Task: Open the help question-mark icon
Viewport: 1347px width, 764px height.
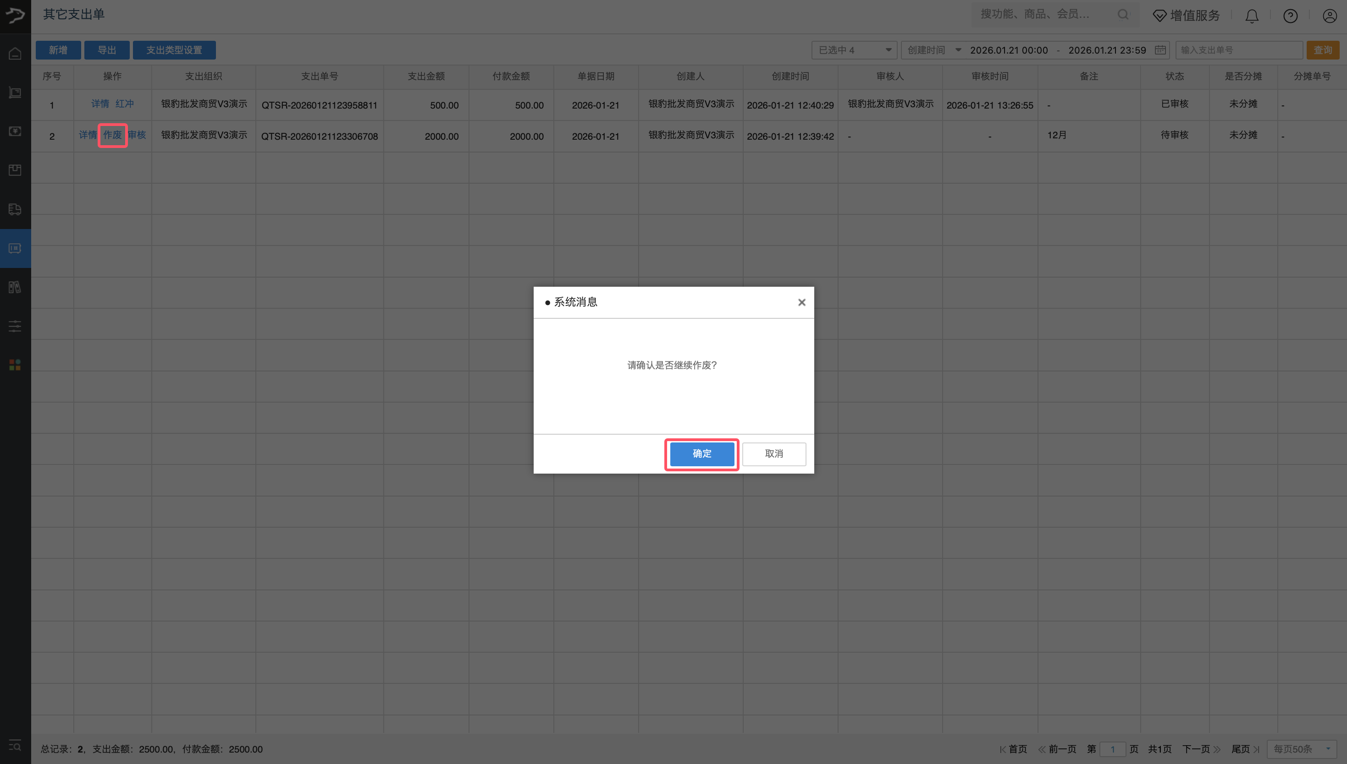Action: [x=1291, y=16]
